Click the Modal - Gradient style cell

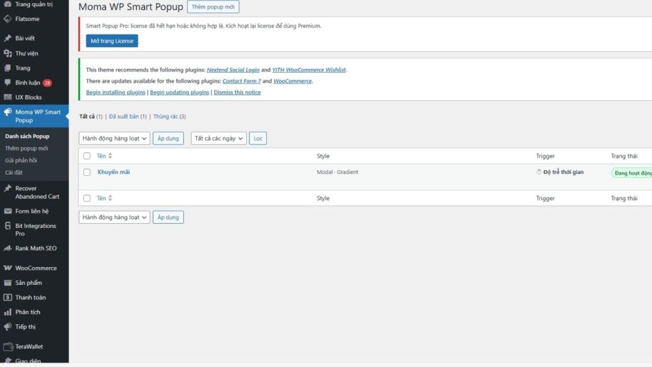coord(337,172)
